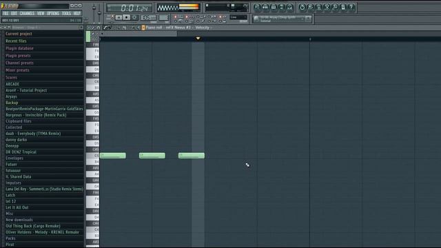Viewport: 441px width, 248px height.
Task: Click the magnifier icon in the top toolbar
Action: [335, 7]
